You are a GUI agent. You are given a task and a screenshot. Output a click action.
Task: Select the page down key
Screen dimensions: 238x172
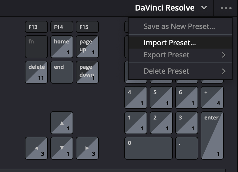click(x=87, y=72)
